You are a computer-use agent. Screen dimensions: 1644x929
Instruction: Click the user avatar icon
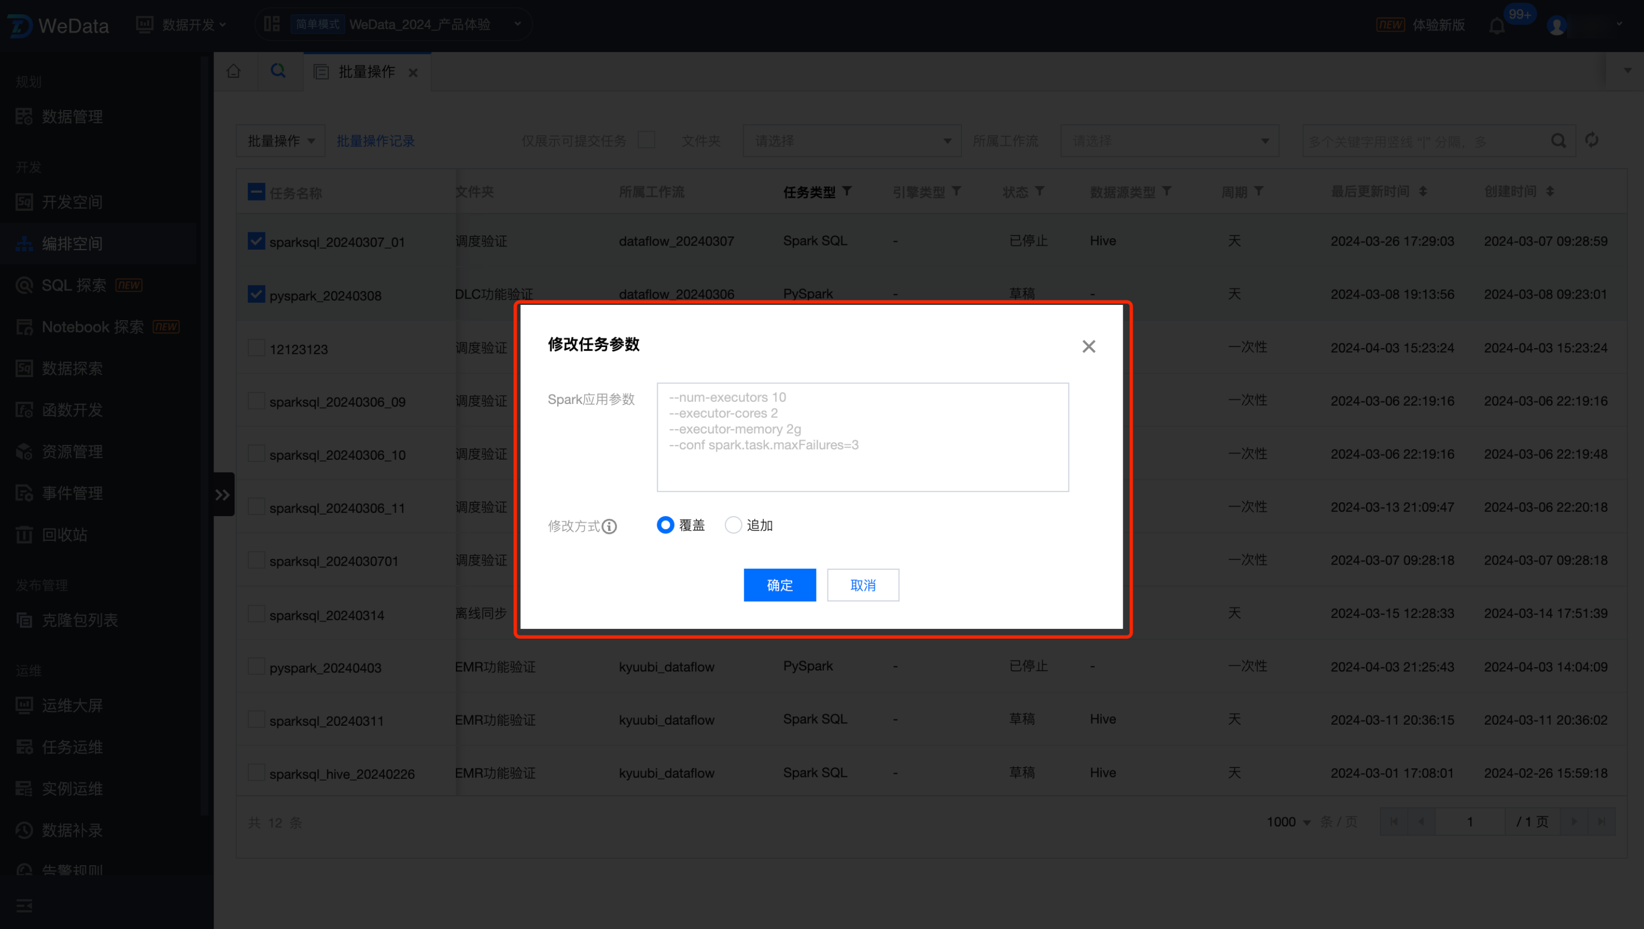point(1557,25)
